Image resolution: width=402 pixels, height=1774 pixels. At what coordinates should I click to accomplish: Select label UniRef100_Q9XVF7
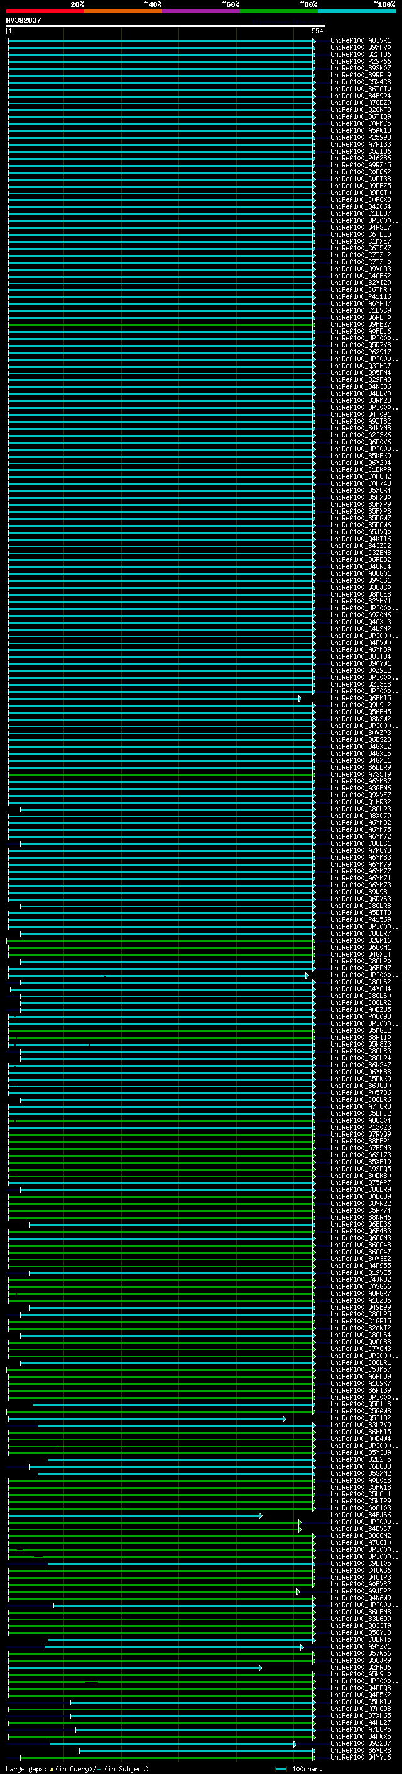pos(360,795)
